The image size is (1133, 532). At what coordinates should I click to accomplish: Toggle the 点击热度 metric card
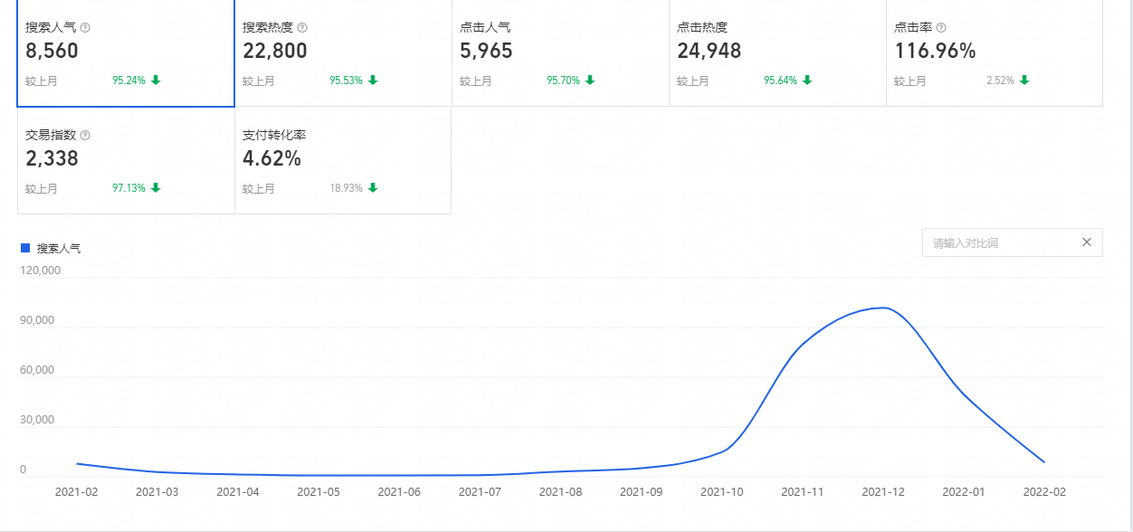click(x=777, y=52)
